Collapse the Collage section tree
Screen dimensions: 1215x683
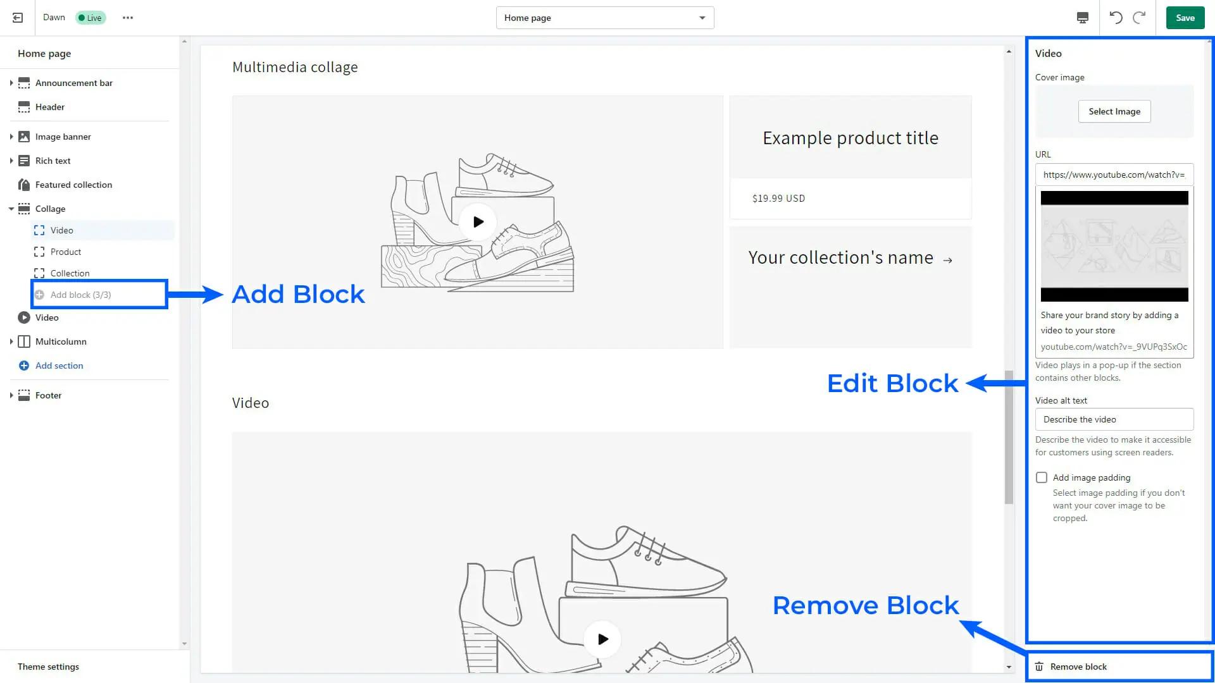11,209
